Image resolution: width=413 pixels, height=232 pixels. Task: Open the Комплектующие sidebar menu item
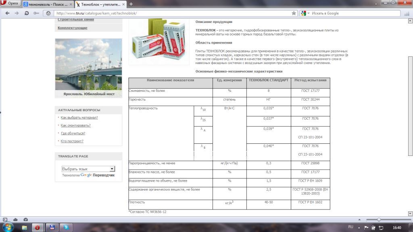pos(73,28)
